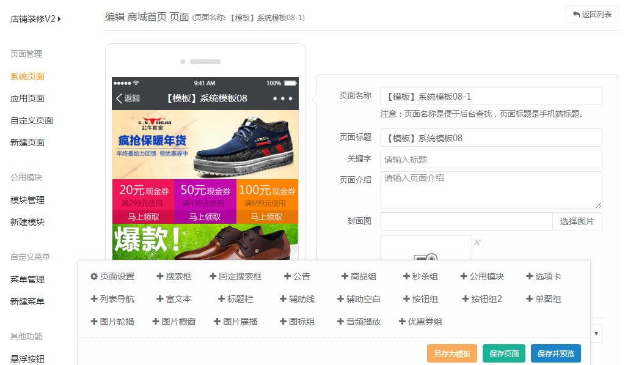
Task: Open 新建模块 in the sidebar
Action: 27,222
